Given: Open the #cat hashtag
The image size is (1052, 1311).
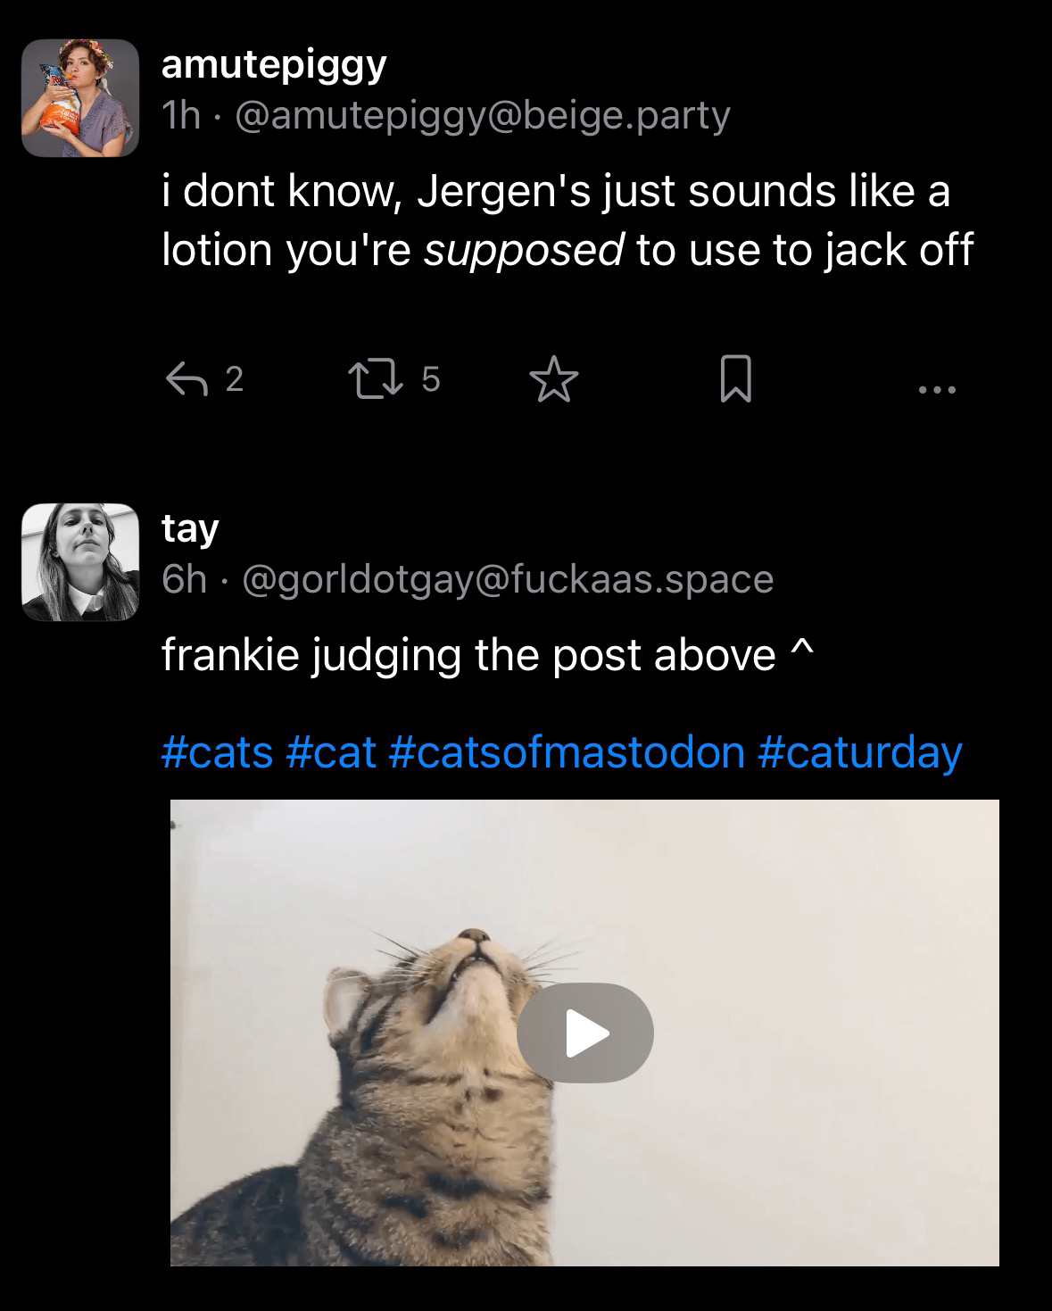Looking at the screenshot, I should pos(331,751).
